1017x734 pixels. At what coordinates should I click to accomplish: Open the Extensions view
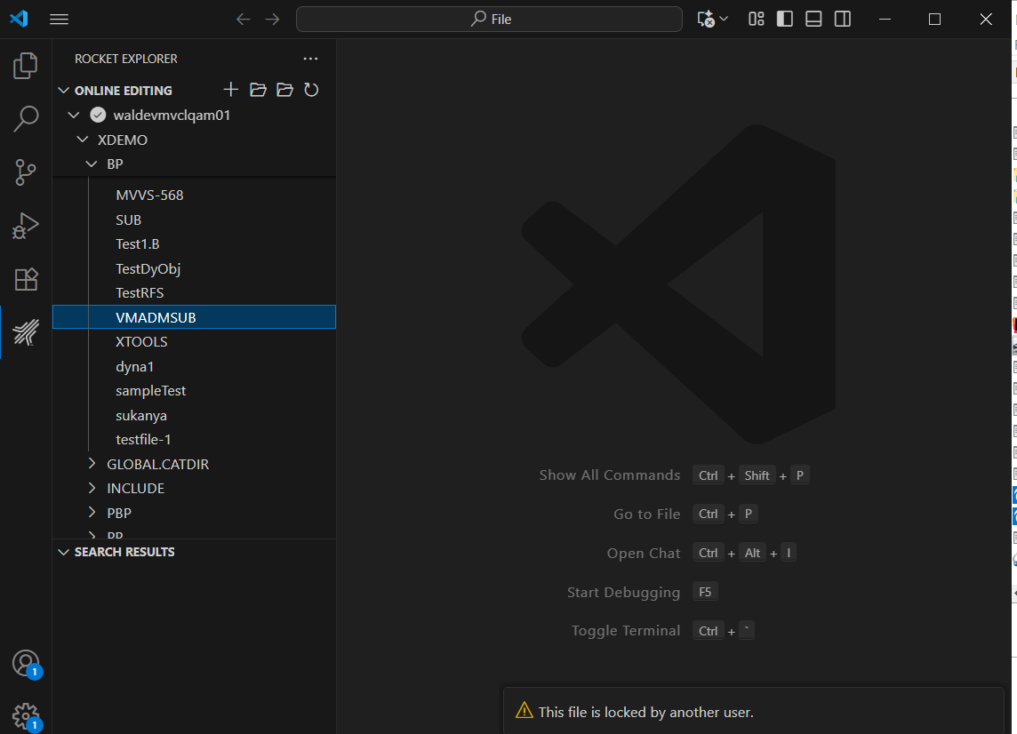click(x=26, y=279)
